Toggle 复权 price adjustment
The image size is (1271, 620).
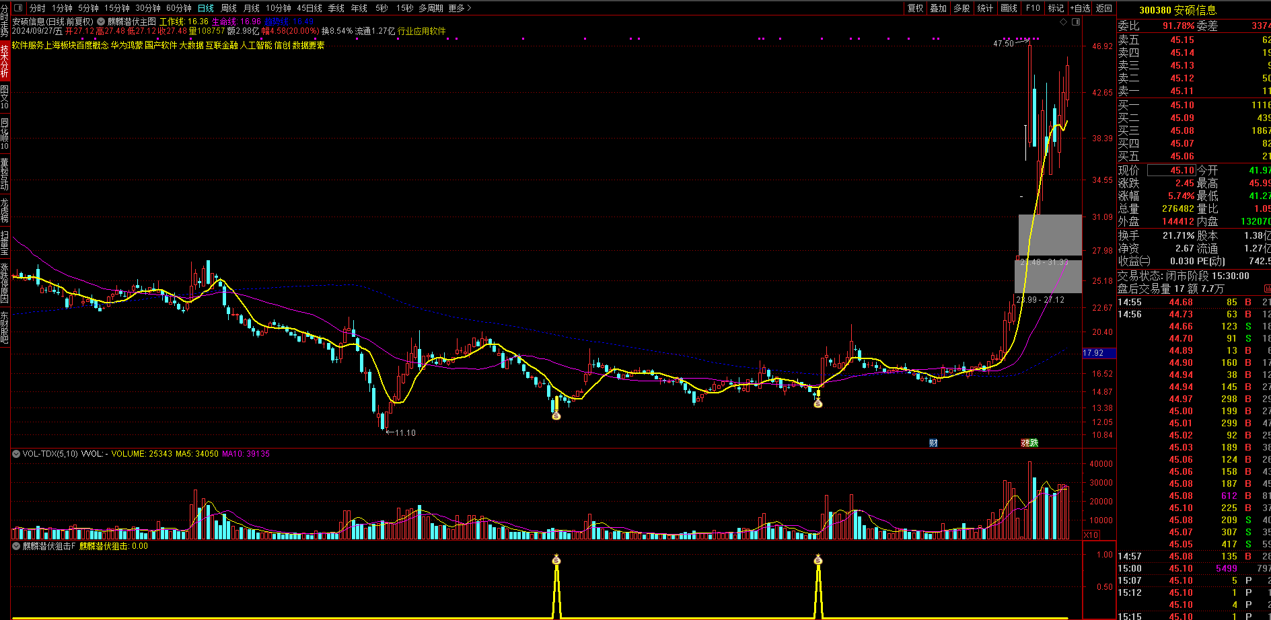click(x=915, y=8)
